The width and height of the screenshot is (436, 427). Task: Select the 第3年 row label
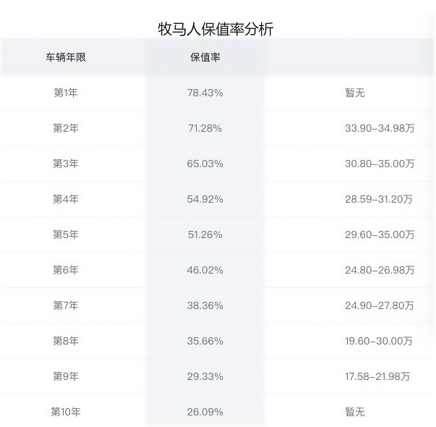point(66,164)
